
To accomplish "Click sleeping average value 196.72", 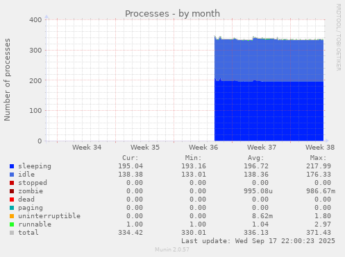I will point(256,166).
